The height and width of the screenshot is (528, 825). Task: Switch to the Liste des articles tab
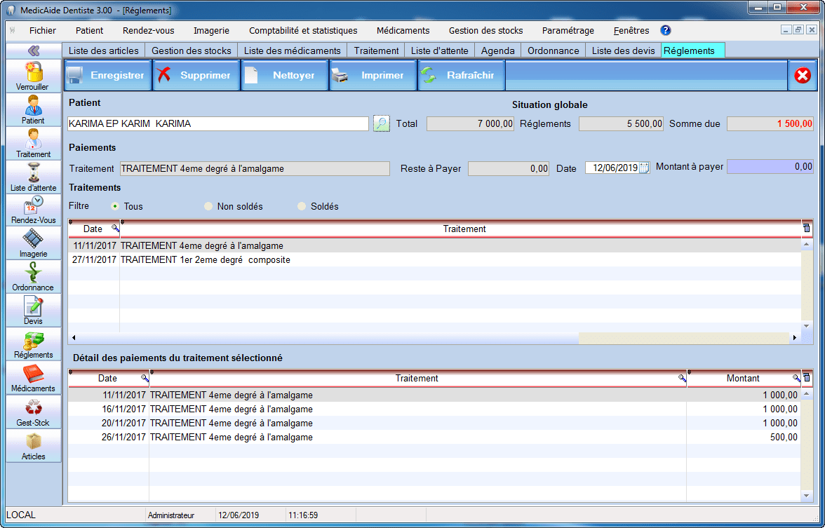104,50
